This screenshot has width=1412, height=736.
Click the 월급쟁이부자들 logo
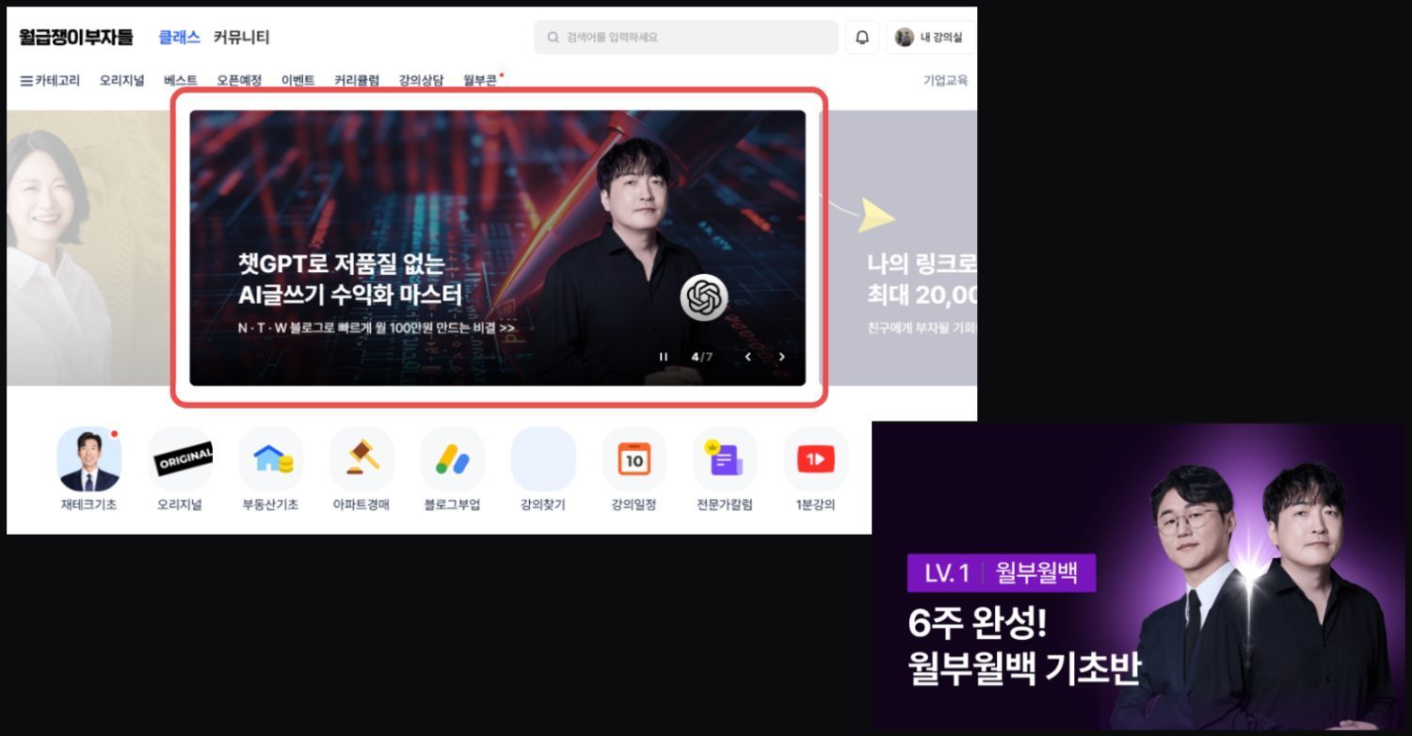pos(76,38)
